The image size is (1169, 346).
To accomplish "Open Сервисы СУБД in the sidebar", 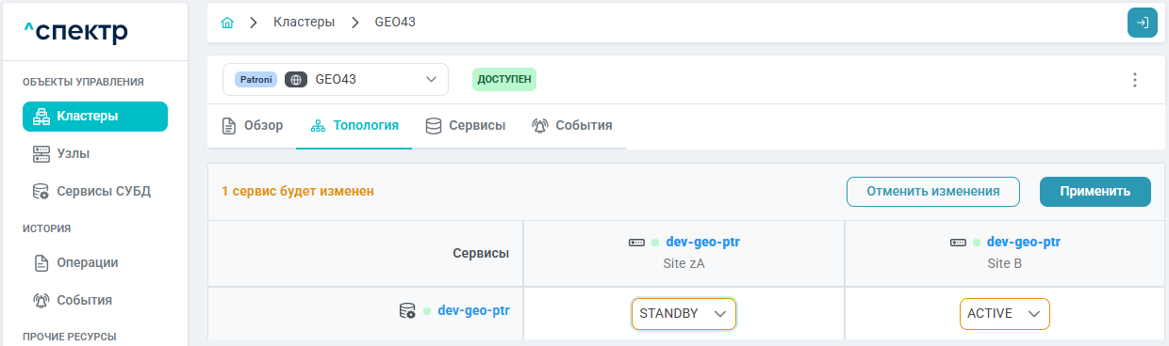I will 95,191.
